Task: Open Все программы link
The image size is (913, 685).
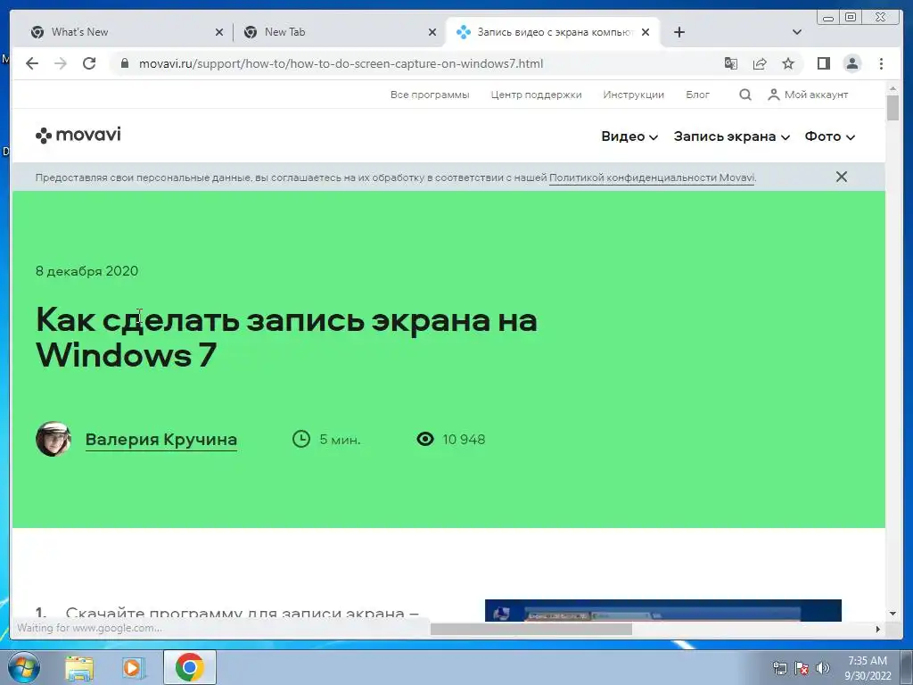Action: (x=430, y=95)
